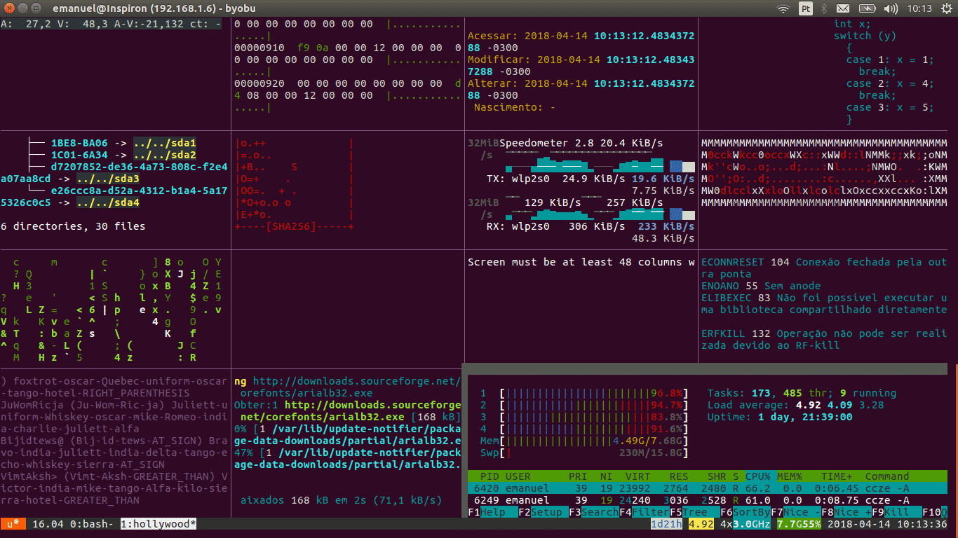Open the system power gear menu
The image size is (958, 538).
pyautogui.click(x=946, y=8)
